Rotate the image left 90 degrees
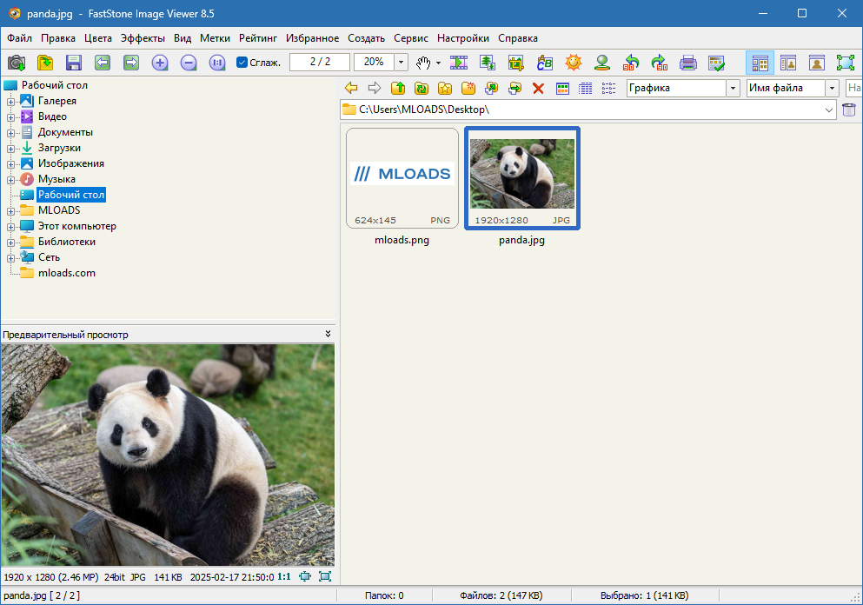The image size is (863, 605). tap(631, 63)
